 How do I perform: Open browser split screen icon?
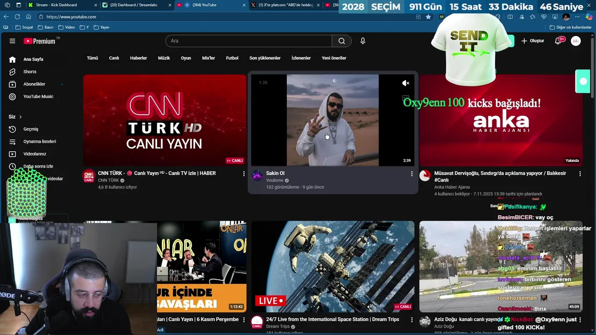(x=510, y=17)
